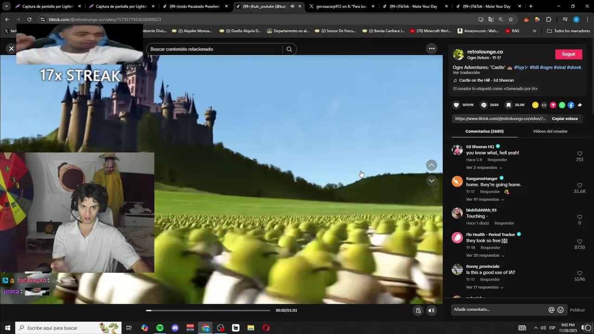The image size is (594, 334).
Task: Reload the page
Action: tap(29, 19)
